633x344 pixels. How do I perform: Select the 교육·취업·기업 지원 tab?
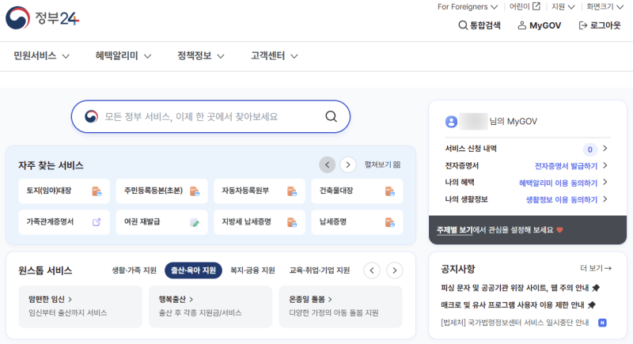tap(320, 270)
